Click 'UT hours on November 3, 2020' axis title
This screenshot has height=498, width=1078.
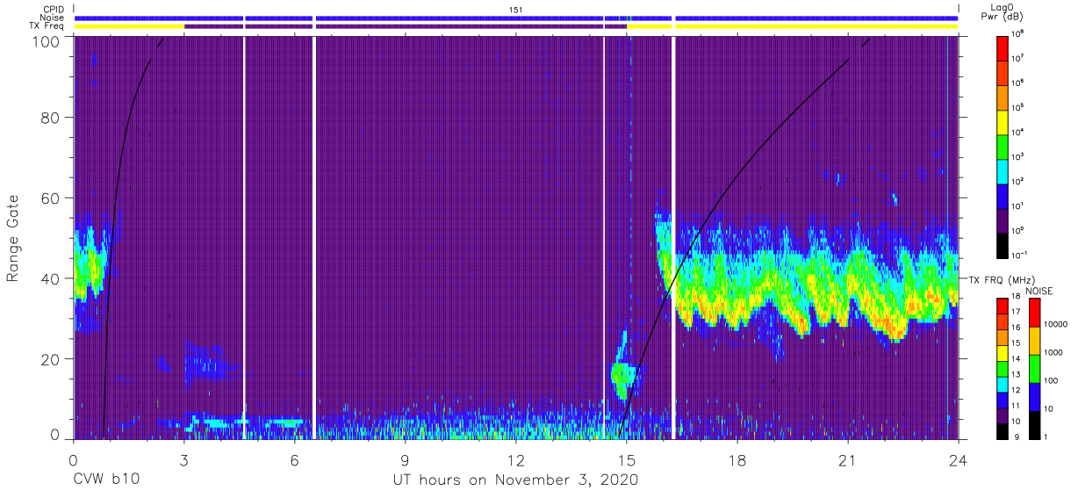tap(516, 480)
